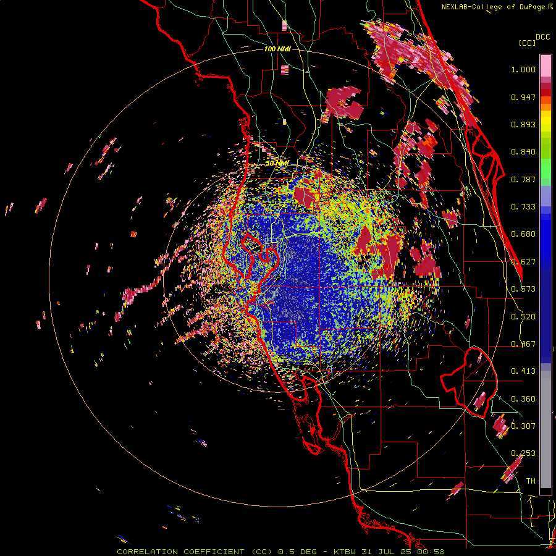The height and width of the screenshot is (556, 556).
Task: Click the 50 NMI range ring label
Action: [277, 163]
